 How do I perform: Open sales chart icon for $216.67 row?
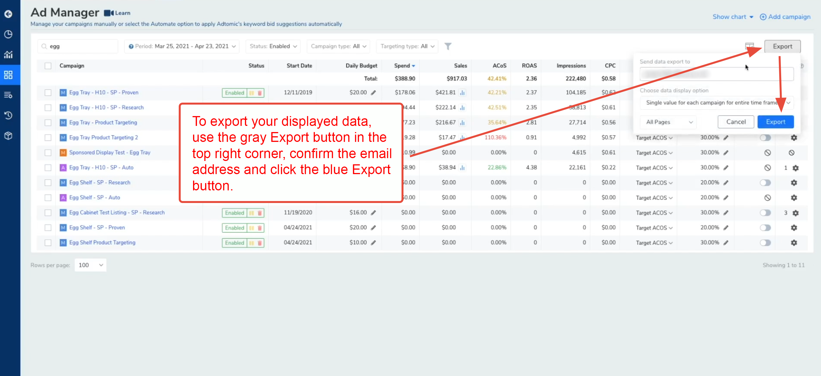coord(462,123)
